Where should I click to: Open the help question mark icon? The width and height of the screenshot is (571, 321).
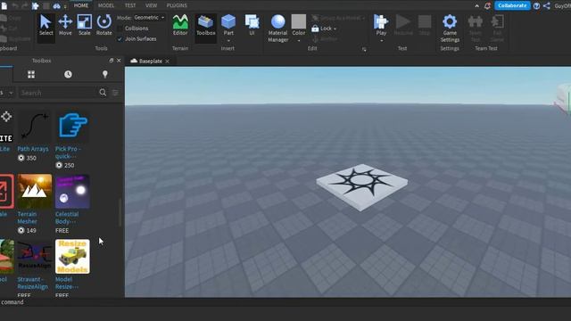(x=536, y=6)
